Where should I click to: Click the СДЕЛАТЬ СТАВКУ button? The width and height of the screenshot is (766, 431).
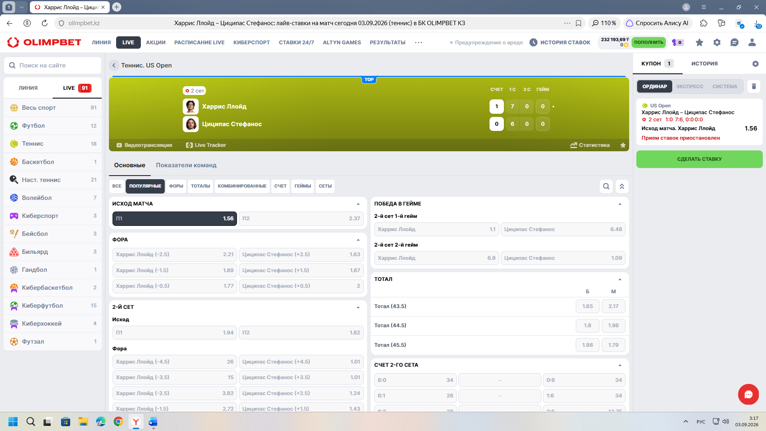click(699, 159)
